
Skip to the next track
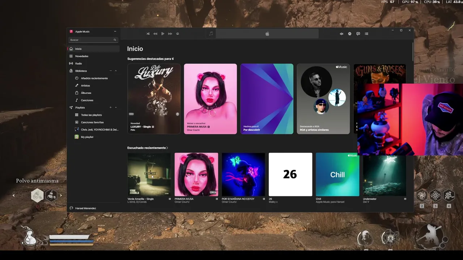coord(170,34)
